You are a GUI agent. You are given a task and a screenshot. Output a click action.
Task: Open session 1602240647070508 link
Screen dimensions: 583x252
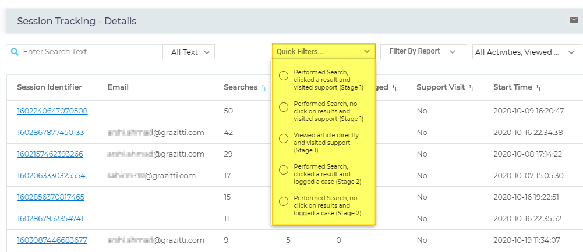[x=52, y=111]
